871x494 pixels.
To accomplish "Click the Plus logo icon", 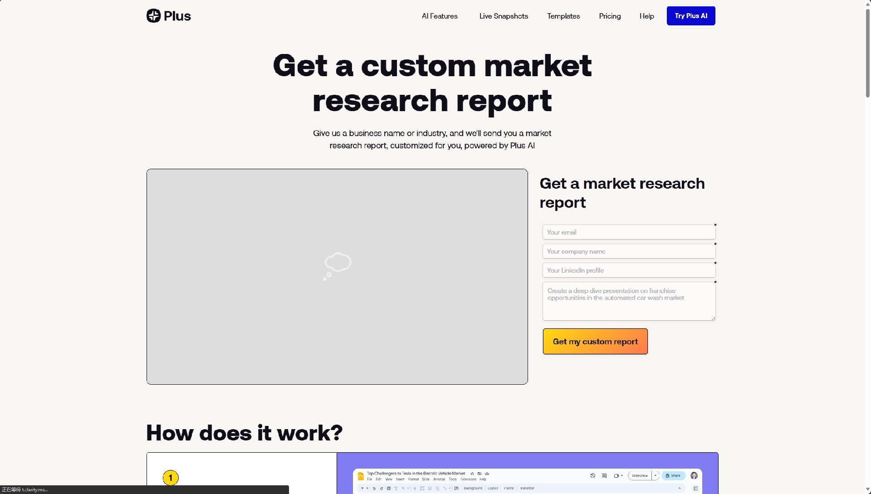I will click(x=154, y=16).
